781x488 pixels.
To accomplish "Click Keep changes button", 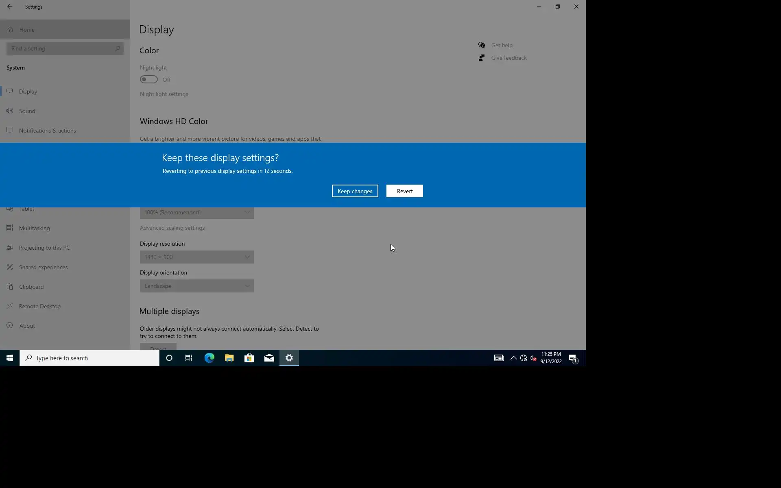I will point(355,191).
